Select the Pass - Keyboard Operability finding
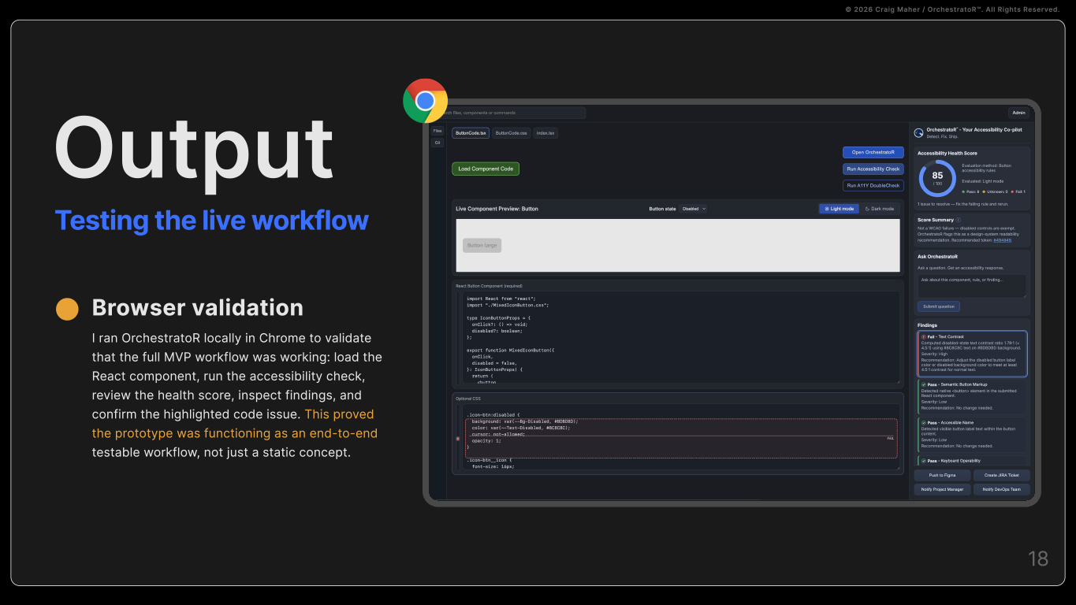This screenshot has width=1076, height=605. point(973,461)
